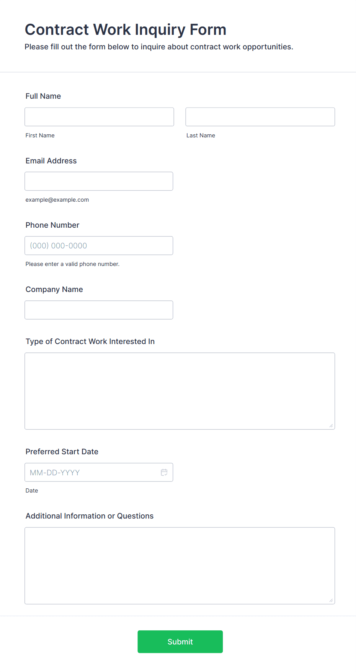Click resize handle of Additional Information textarea
356x672 pixels.
tap(331, 600)
